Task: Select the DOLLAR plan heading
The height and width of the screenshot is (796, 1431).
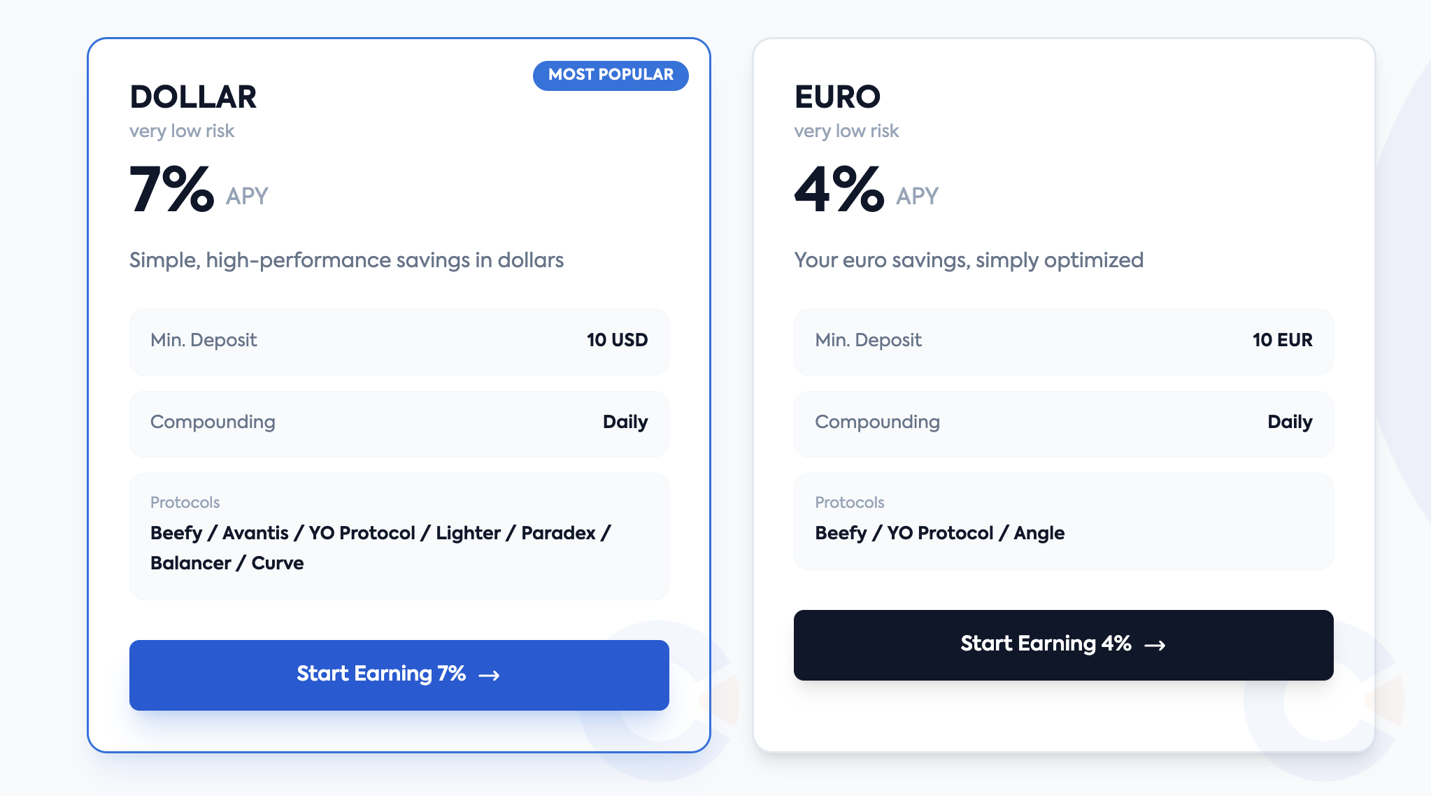Action: pos(193,97)
